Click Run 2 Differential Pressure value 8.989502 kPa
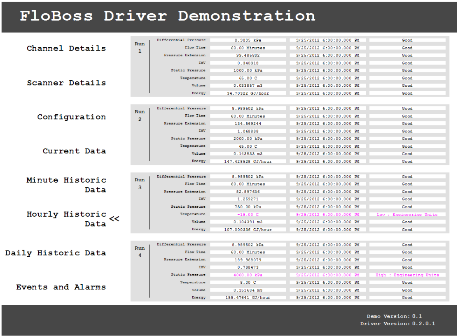Image resolution: width=458 pixels, height=336 pixels. coord(248,109)
